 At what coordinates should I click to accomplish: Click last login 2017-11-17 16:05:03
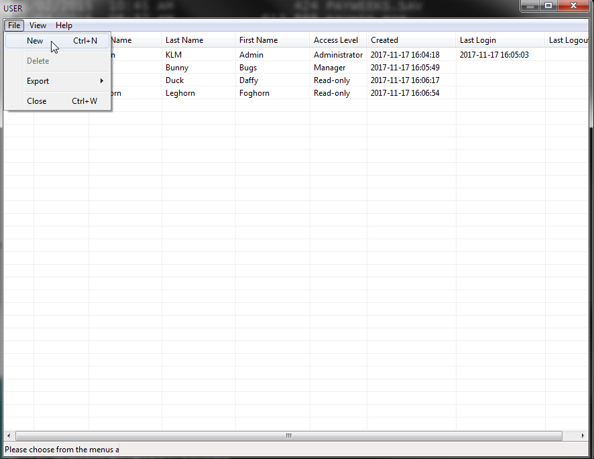pyautogui.click(x=500, y=55)
